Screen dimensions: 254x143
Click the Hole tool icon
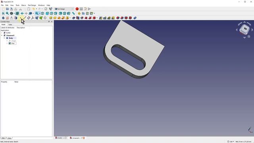pyautogui.click(x=78, y=18)
